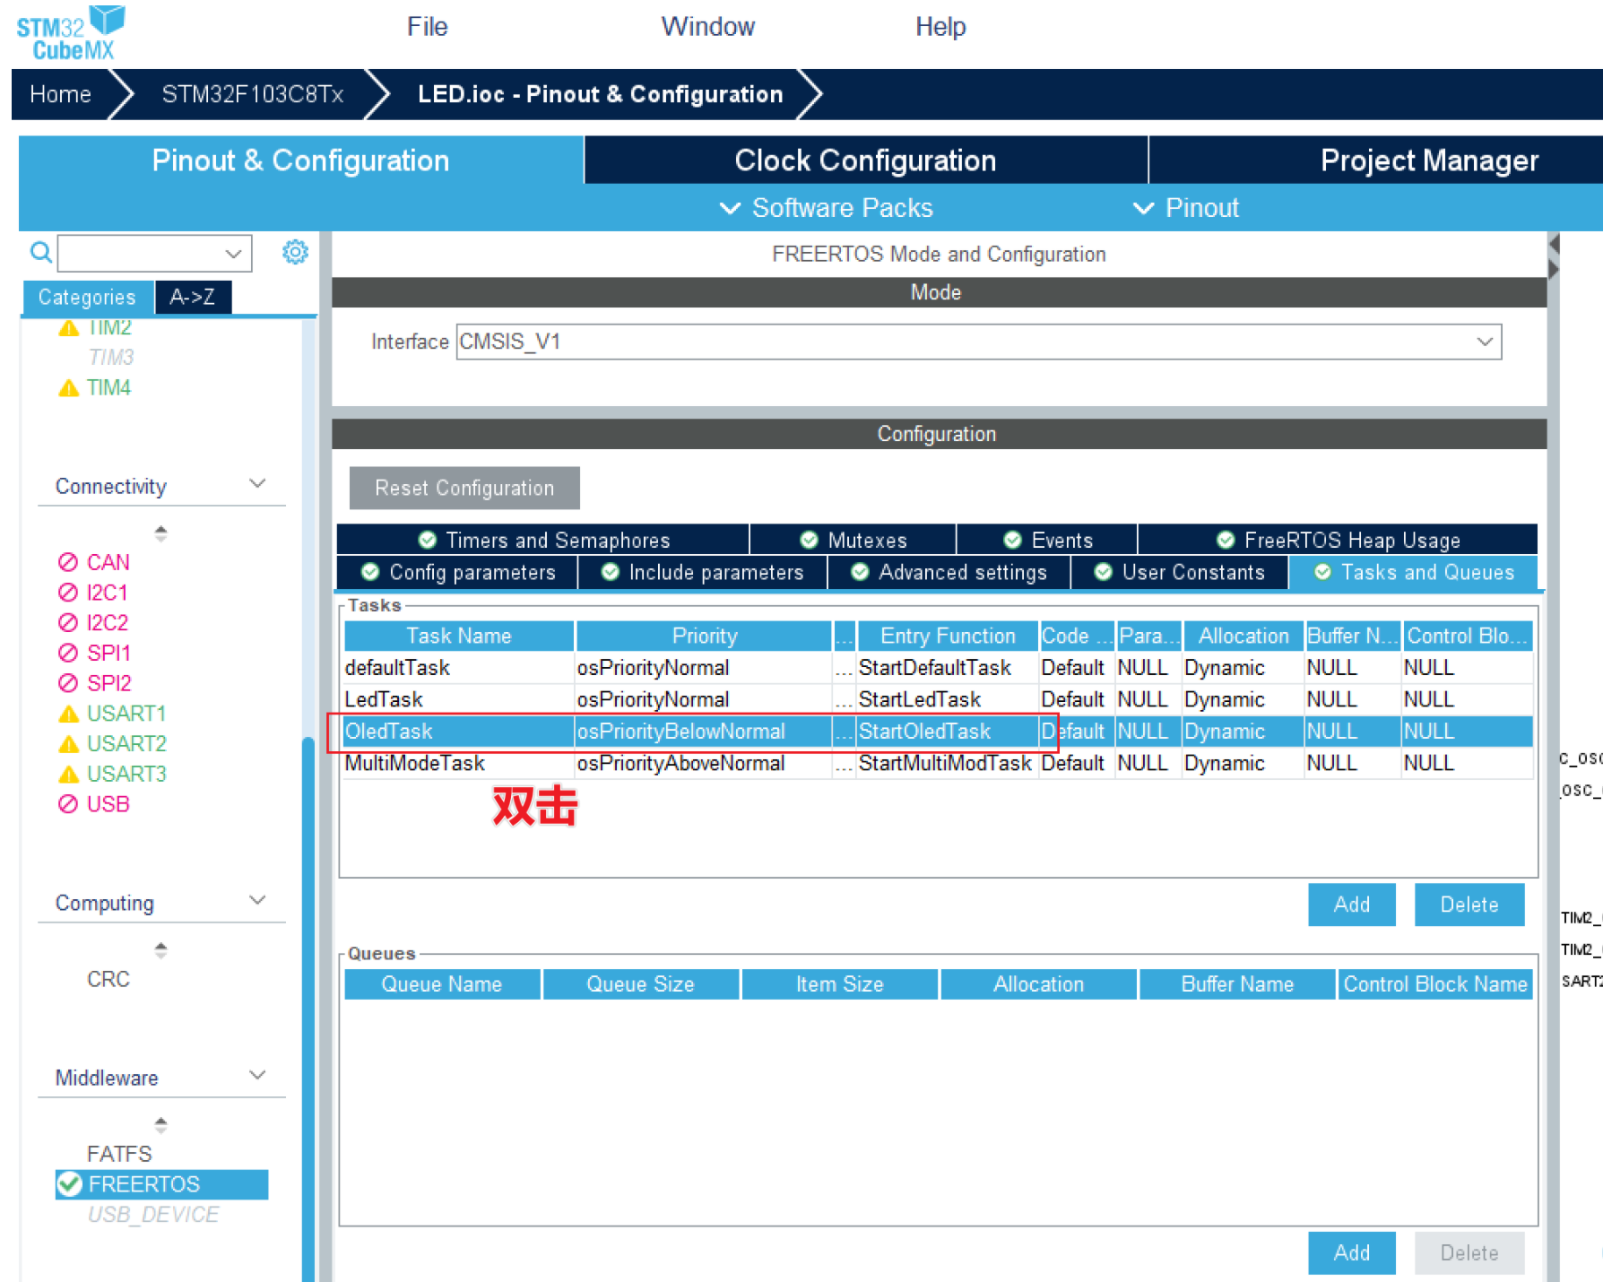The width and height of the screenshot is (1603, 1282).
Task: Collapse the Middleware category
Action: pos(257,1076)
